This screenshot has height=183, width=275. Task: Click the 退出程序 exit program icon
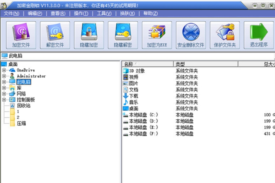click(x=259, y=35)
